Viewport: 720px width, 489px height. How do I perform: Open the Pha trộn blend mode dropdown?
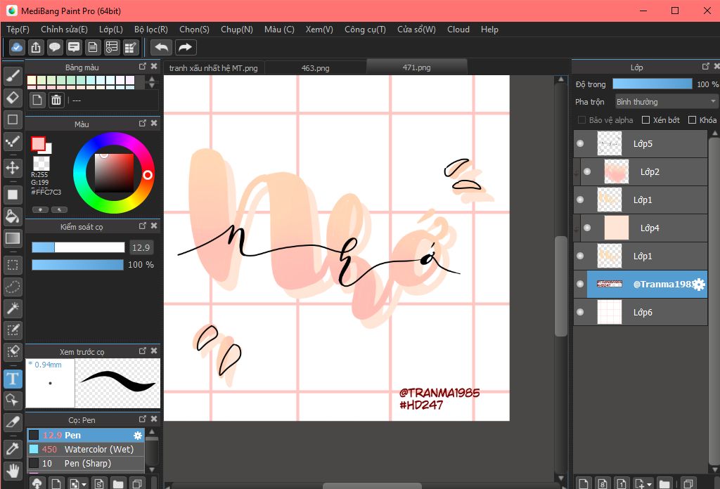(665, 101)
